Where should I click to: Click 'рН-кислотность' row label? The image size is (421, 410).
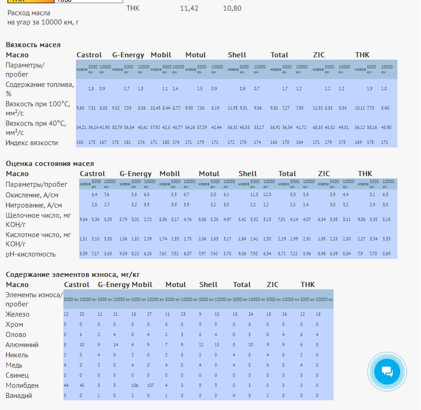[31, 254]
